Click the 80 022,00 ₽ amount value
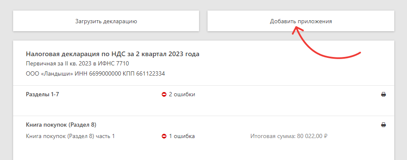Screen dimensions: 407x160 pyautogui.click(x=311, y=136)
